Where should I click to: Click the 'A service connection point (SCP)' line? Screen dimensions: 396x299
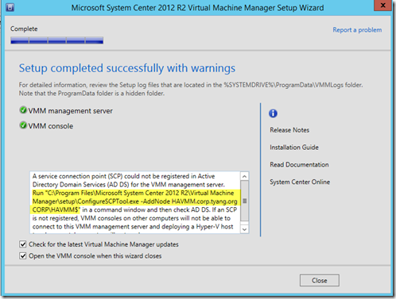pyautogui.click(x=123, y=176)
